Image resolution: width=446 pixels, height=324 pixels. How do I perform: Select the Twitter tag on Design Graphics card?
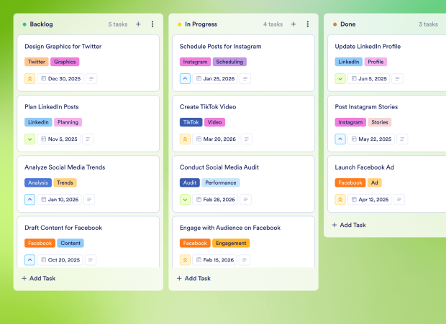tap(37, 62)
